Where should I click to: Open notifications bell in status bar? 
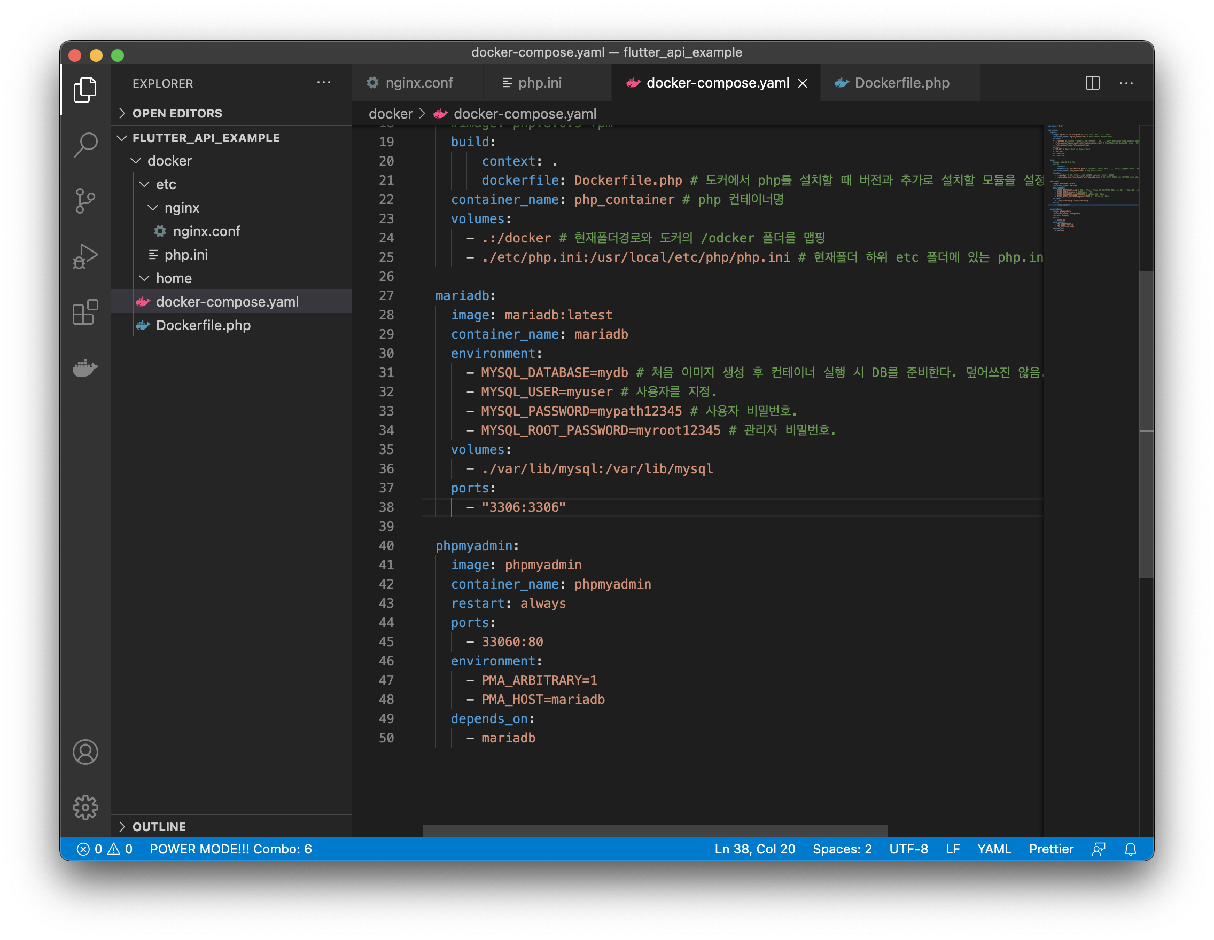click(1130, 849)
